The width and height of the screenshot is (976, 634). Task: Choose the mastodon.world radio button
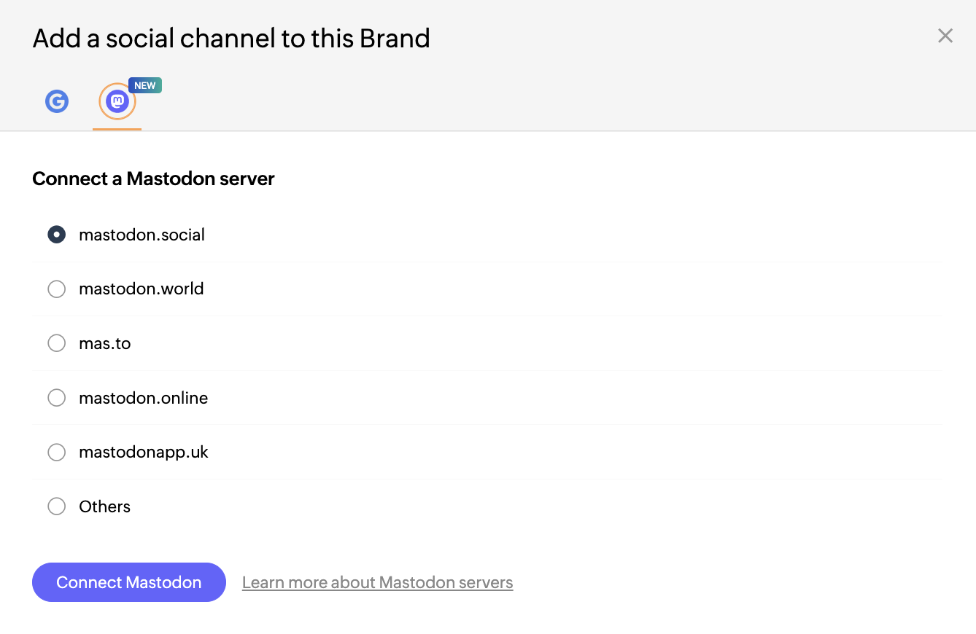(57, 289)
